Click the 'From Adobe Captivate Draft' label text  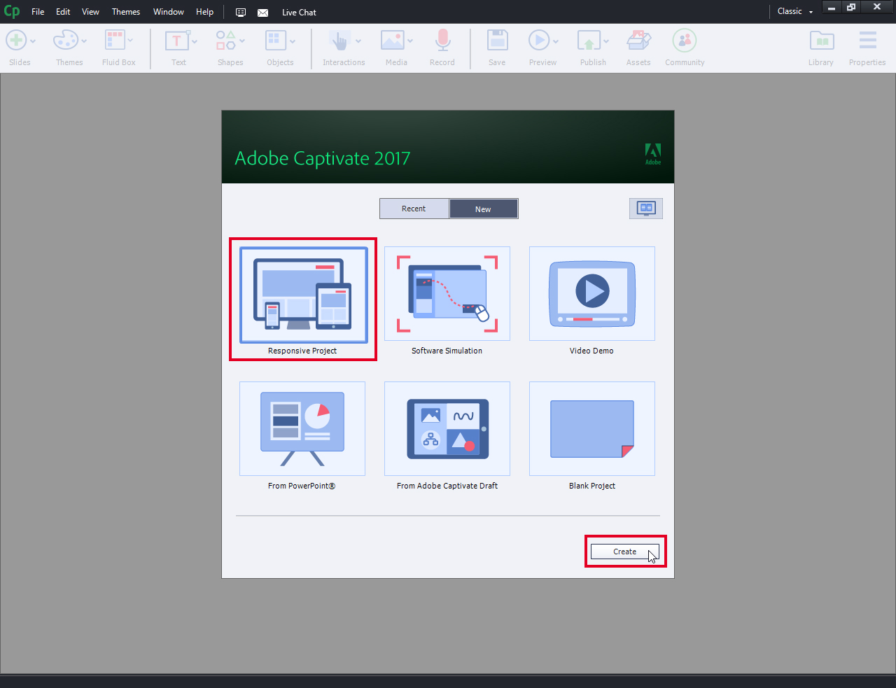[447, 486]
